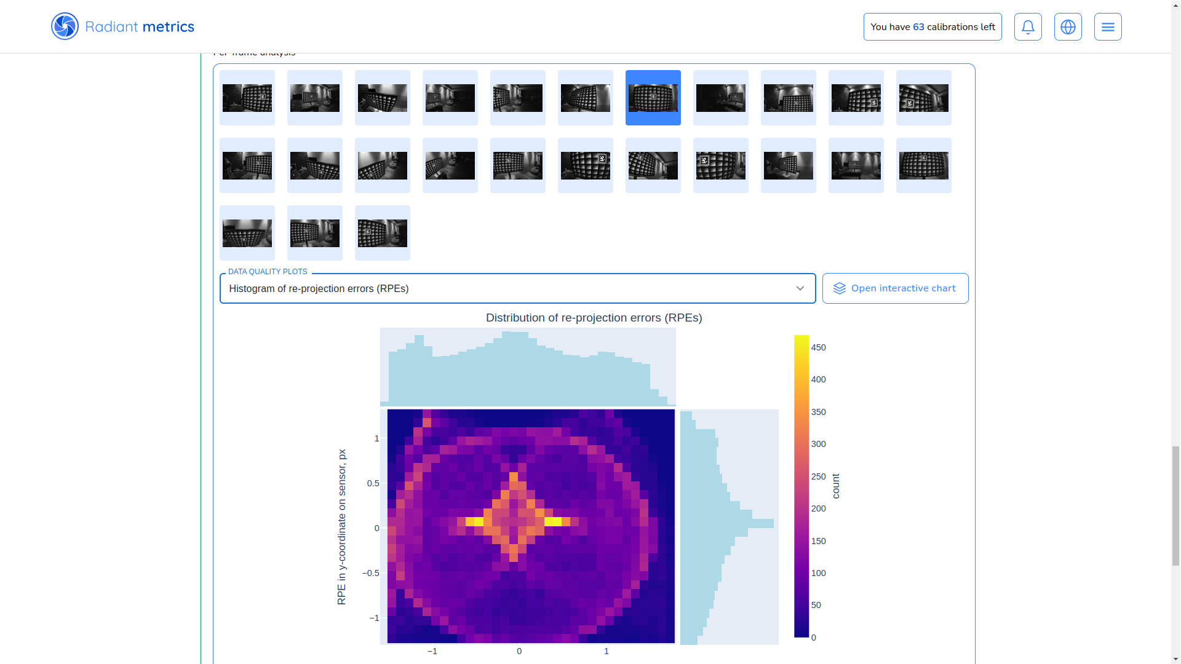Select the highlighted seventh frame thumbnail
The image size is (1181, 664).
[653, 98]
